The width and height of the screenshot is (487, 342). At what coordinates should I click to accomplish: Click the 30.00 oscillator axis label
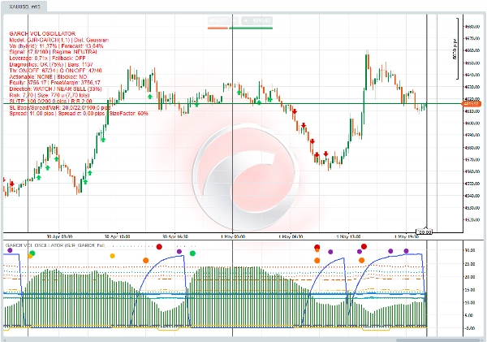[x=470, y=250]
